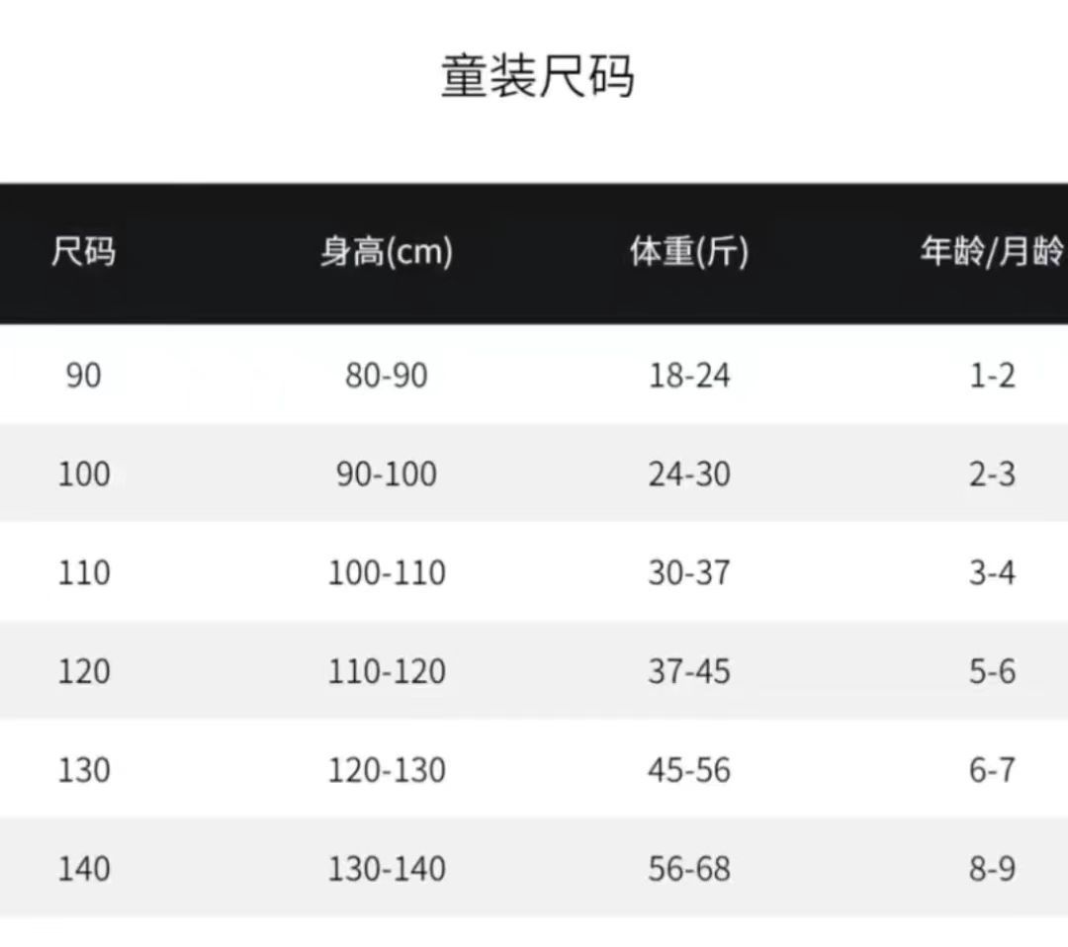Select the age range 8-9 cell

992,870
